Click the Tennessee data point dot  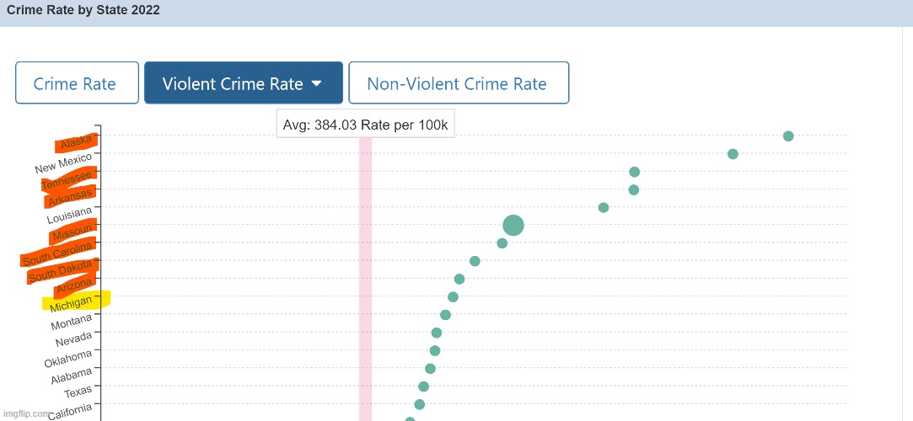click(x=635, y=172)
